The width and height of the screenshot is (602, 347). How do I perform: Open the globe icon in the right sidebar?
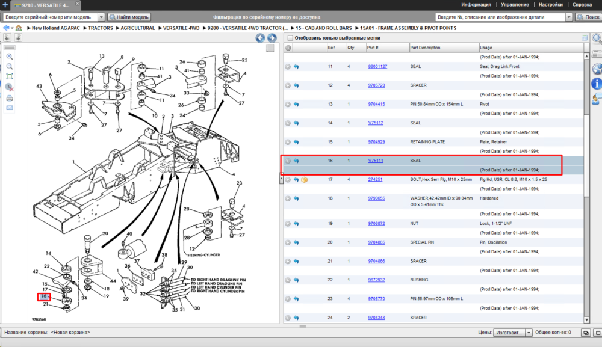point(597,69)
